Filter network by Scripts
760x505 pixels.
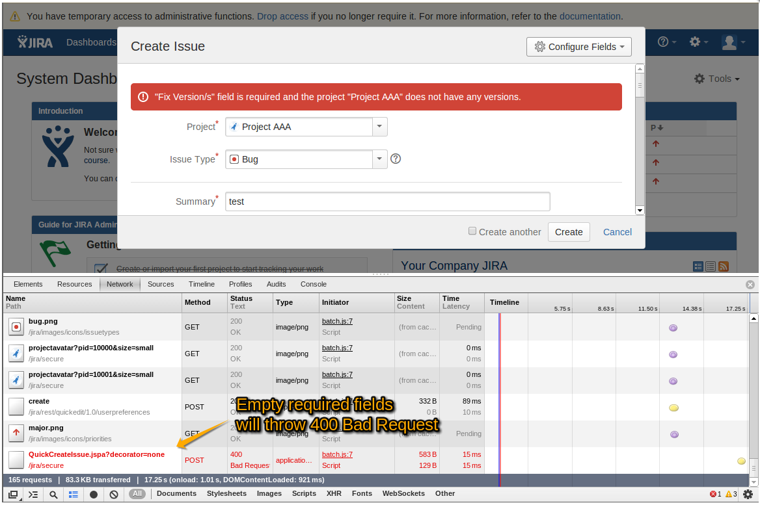304,494
